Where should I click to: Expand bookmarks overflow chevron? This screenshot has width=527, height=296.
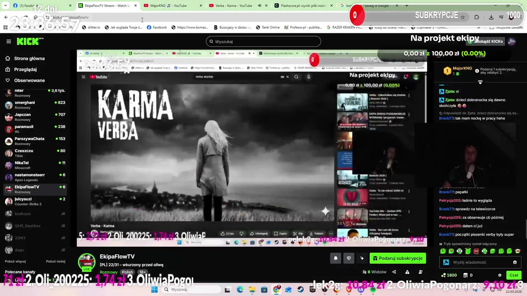(478, 28)
